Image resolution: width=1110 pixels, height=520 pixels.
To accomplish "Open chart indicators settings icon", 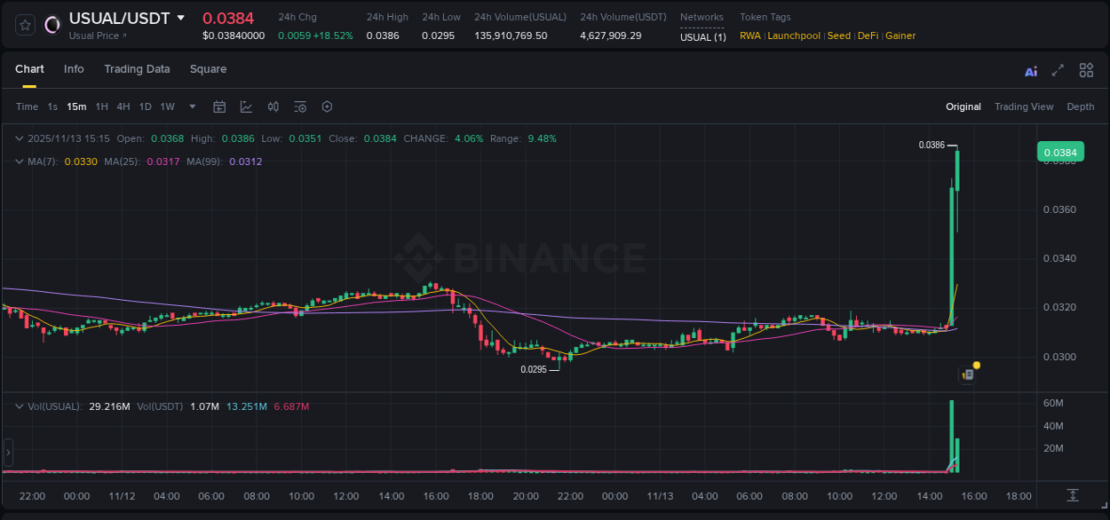I will pyautogui.click(x=300, y=106).
